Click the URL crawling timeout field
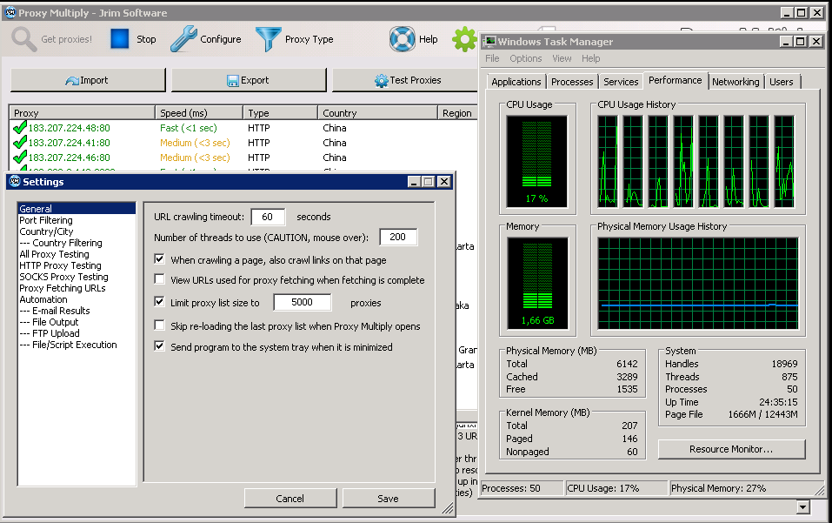Screen dimensions: 832x523 point(268,217)
